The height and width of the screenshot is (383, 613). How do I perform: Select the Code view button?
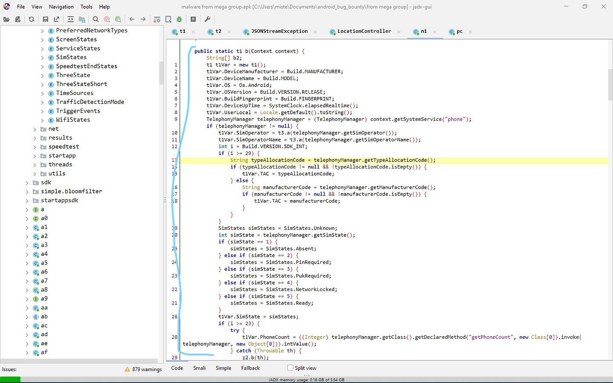[177, 368]
